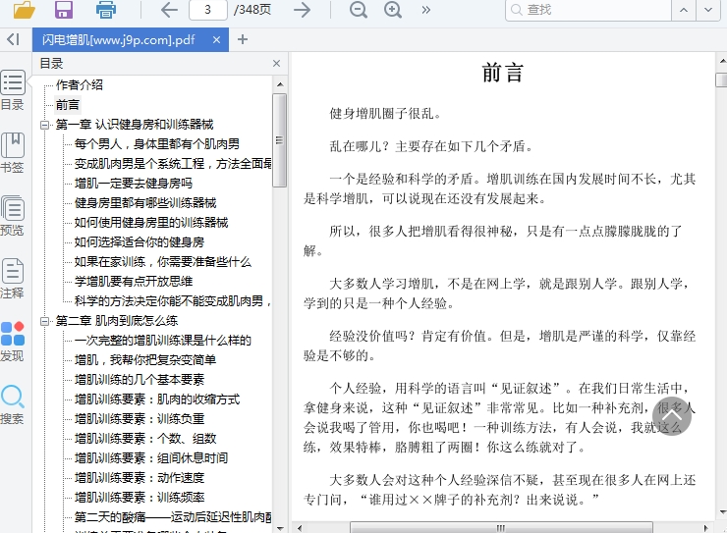Show more toolbar tools via double chevron
Screen dimensions: 727x533
[x=426, y=10]
